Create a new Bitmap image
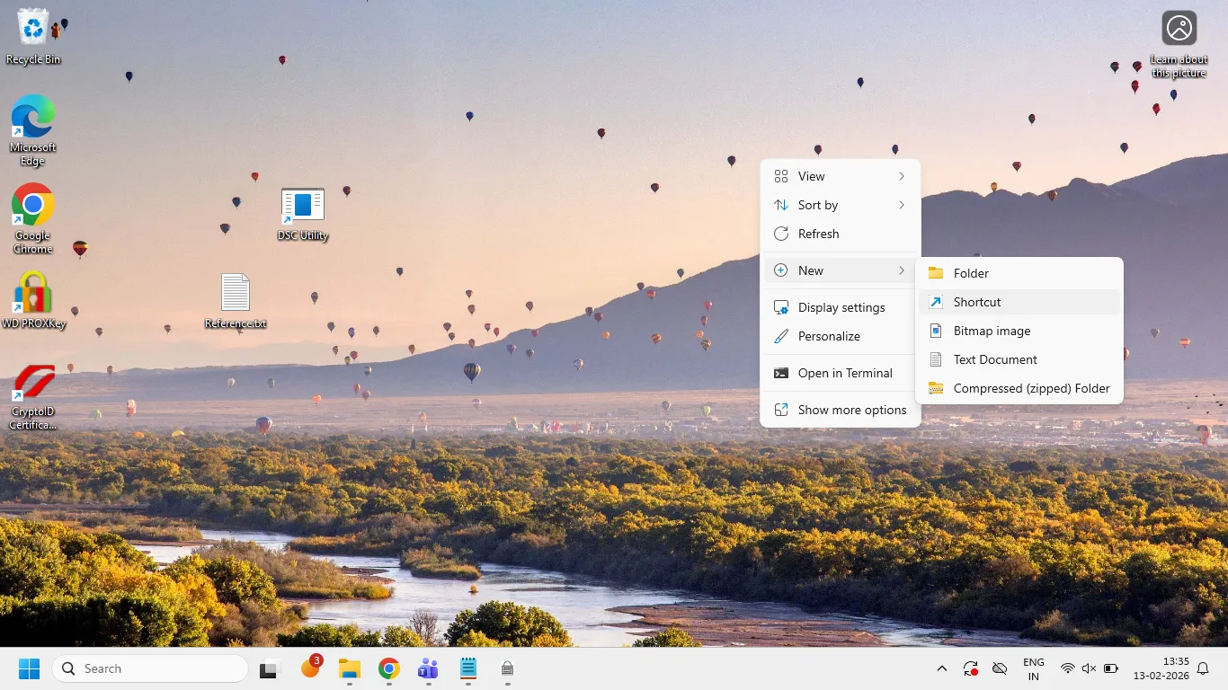Screen dimensions: 1228x690 [x=1019, y=331]
